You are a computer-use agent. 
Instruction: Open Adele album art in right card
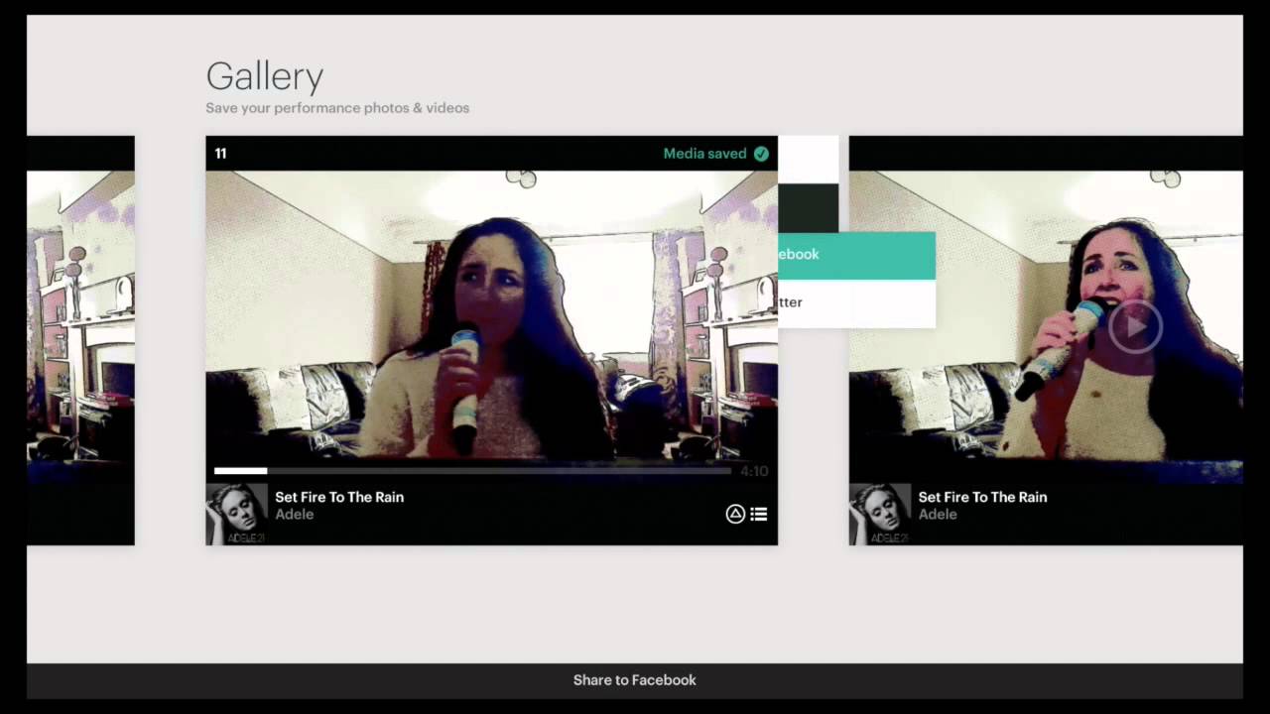[880, 514]
